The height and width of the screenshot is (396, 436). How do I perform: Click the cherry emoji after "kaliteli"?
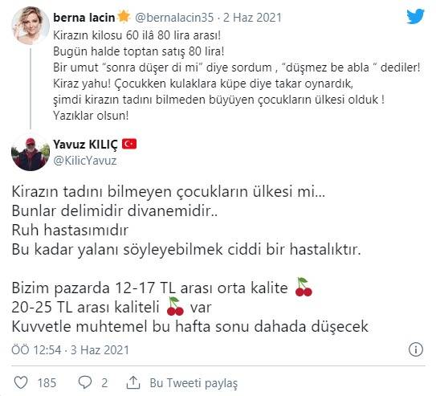point(175,306)
